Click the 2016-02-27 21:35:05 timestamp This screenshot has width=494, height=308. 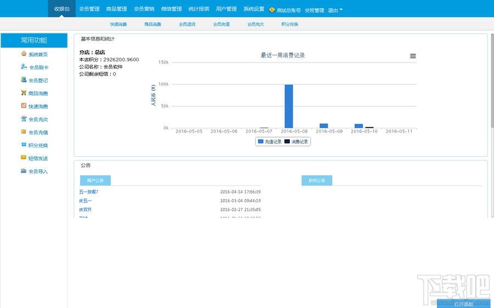[x=240, y=209]
